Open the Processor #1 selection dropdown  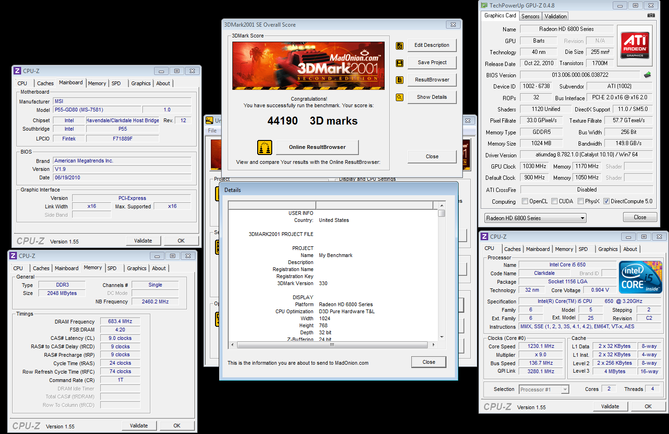point(544,390)
